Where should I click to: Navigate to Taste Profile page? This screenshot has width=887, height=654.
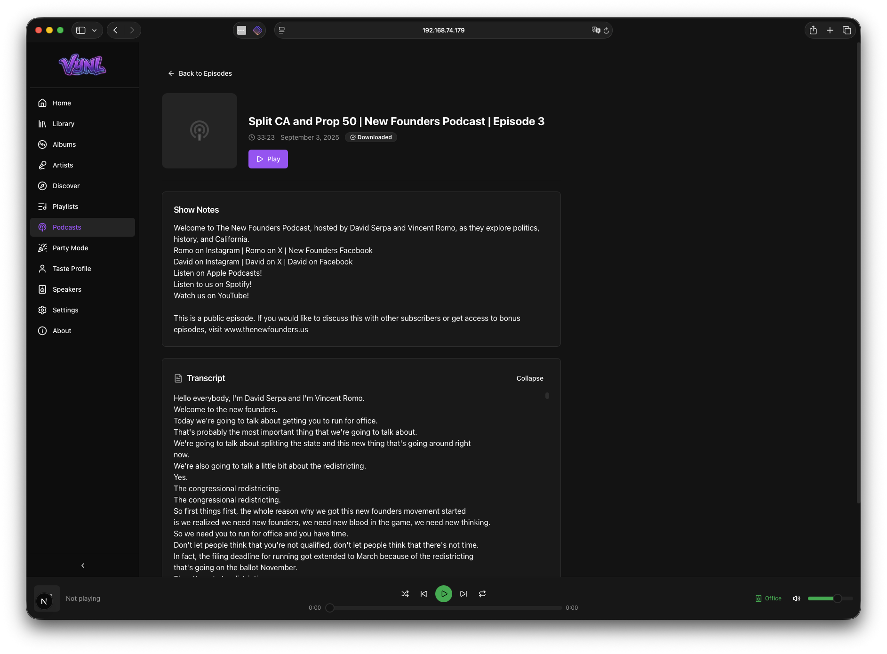click(72, 269)
